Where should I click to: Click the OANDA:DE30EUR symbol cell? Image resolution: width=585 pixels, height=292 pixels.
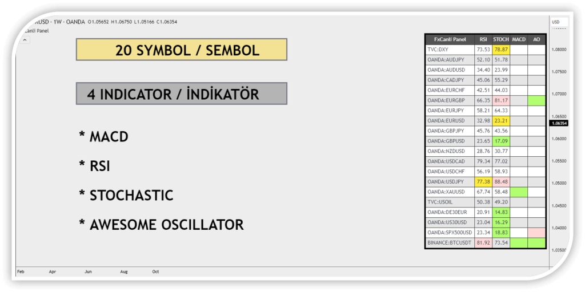click(450, 212)
